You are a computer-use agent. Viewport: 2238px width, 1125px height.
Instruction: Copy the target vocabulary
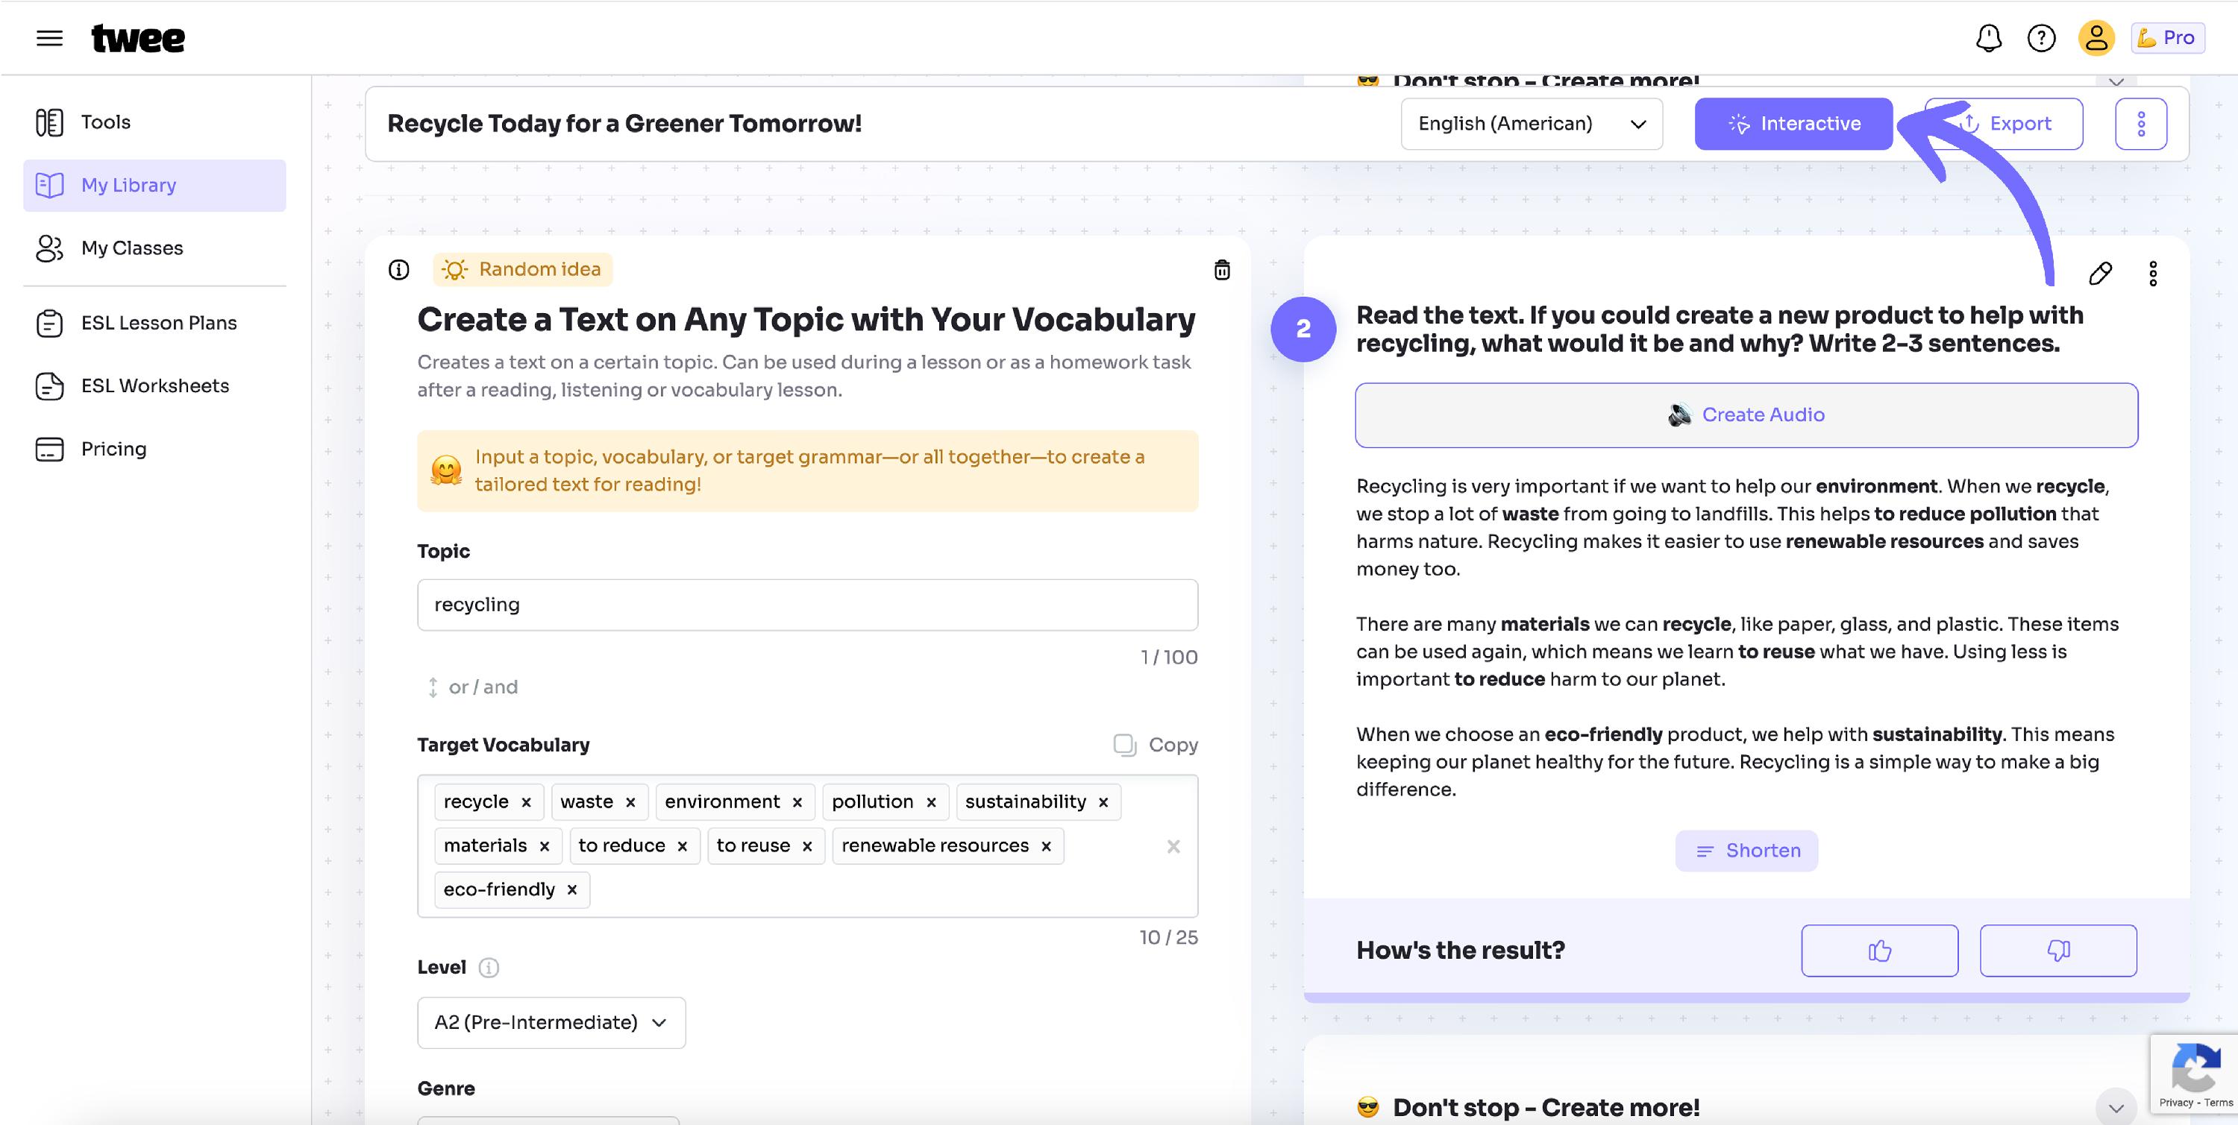tap(1156, 745)
